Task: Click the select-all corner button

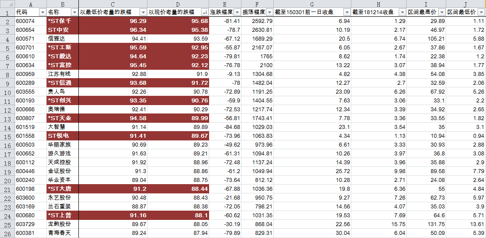Action: point(7,4)
